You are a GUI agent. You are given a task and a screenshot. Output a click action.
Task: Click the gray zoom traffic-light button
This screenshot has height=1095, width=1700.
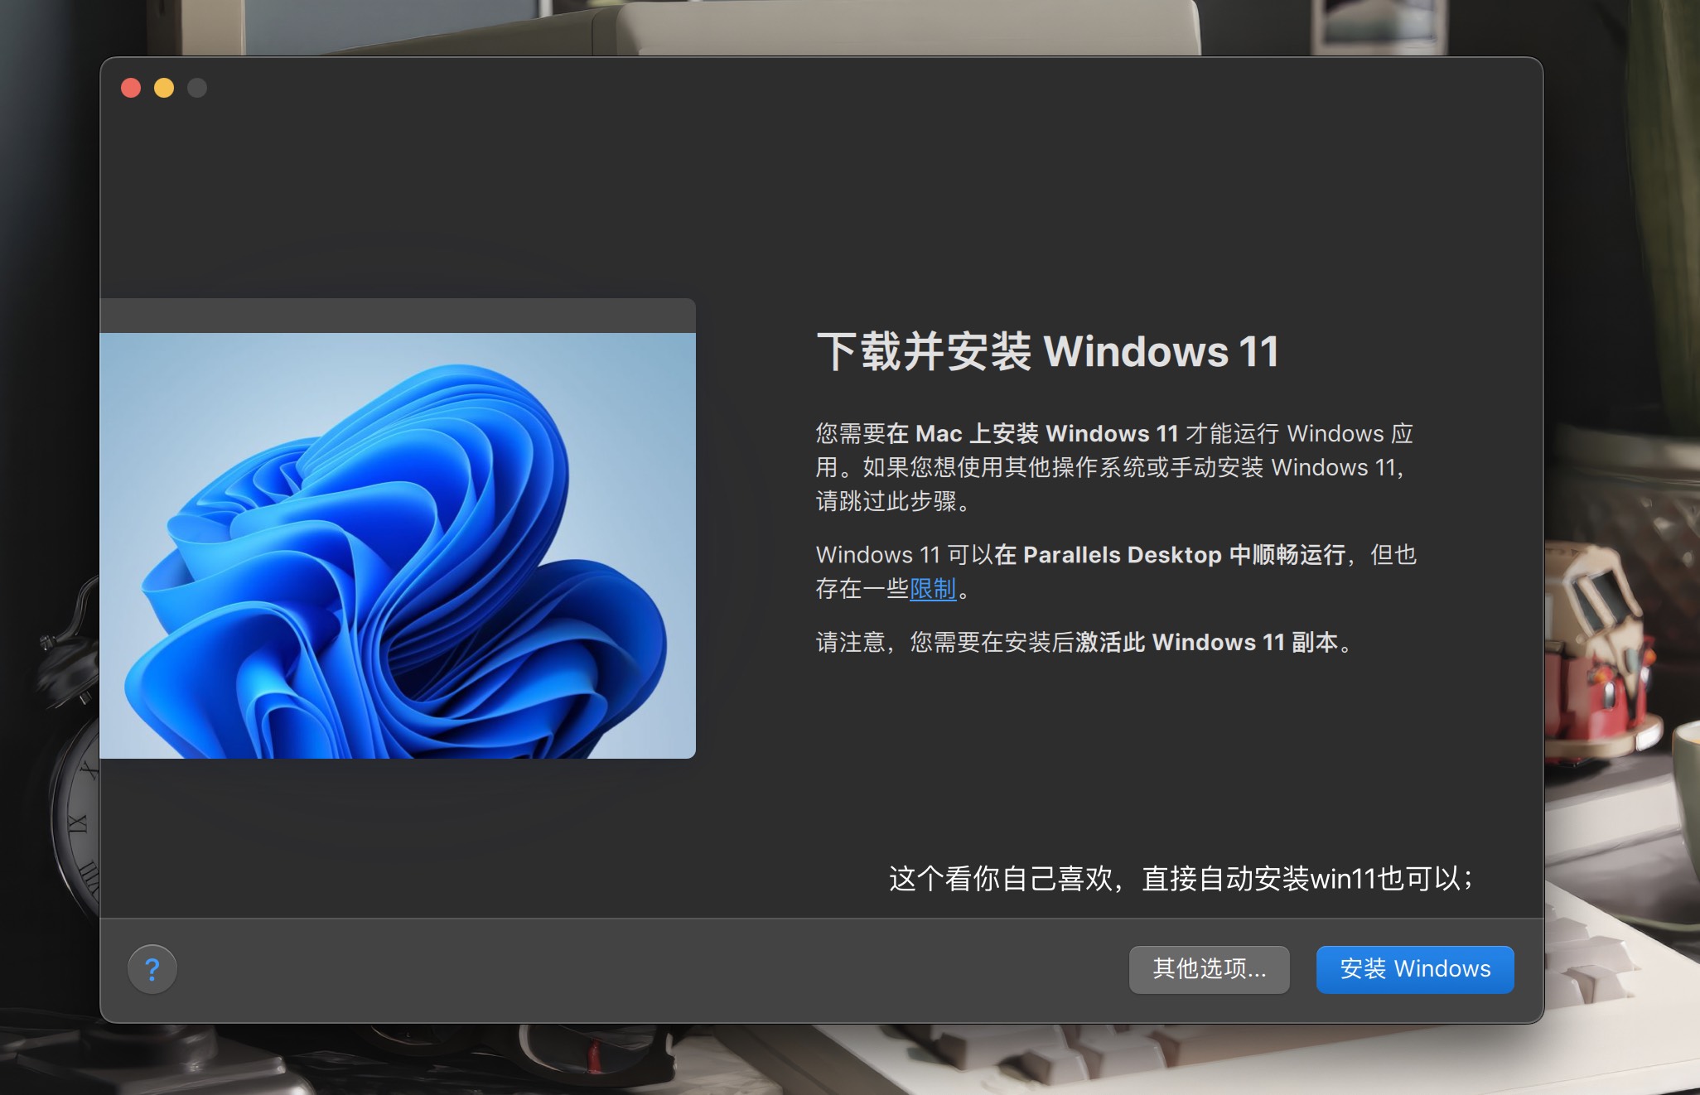pyautogui.click(x=198, y=88)
